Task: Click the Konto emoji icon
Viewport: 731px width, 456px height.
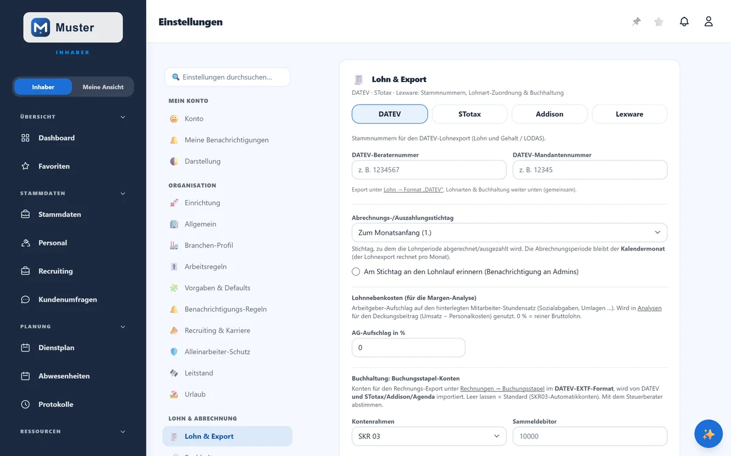Action: tap(174, 119)
